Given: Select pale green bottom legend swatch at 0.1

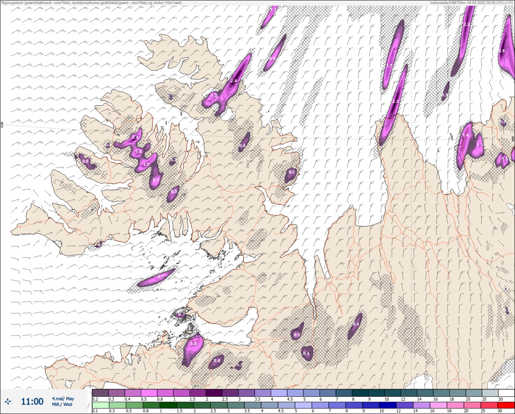Looking at the screenshot, I should (x=100, y=405).
